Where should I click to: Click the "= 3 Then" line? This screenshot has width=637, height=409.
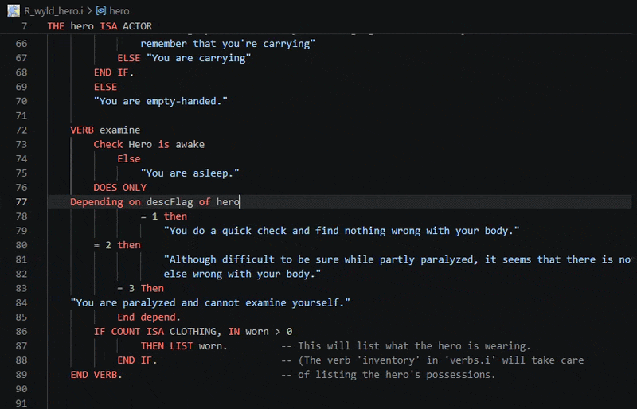click(x=141, y=288)
